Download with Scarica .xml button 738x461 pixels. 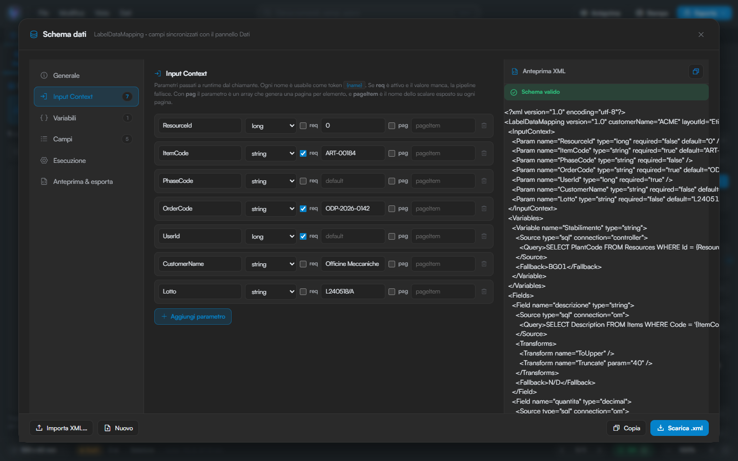pos(680,428)
